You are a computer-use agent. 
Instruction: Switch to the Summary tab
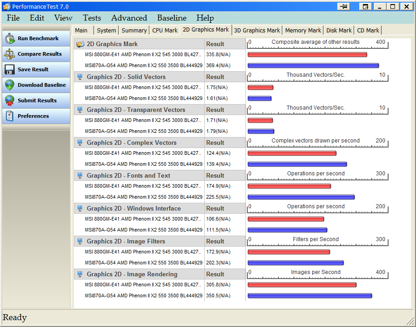[134, 31]
